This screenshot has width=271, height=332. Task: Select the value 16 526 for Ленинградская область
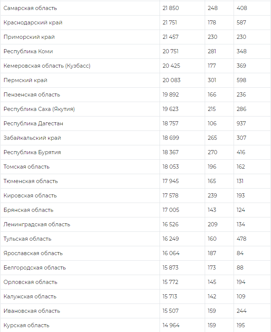click(170, 224)
